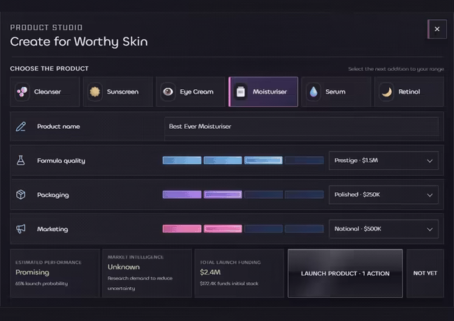This screenshot has height=321, width=454.
Task: Click the chevron on the National $500K selector
Action: tap(430, 229)
